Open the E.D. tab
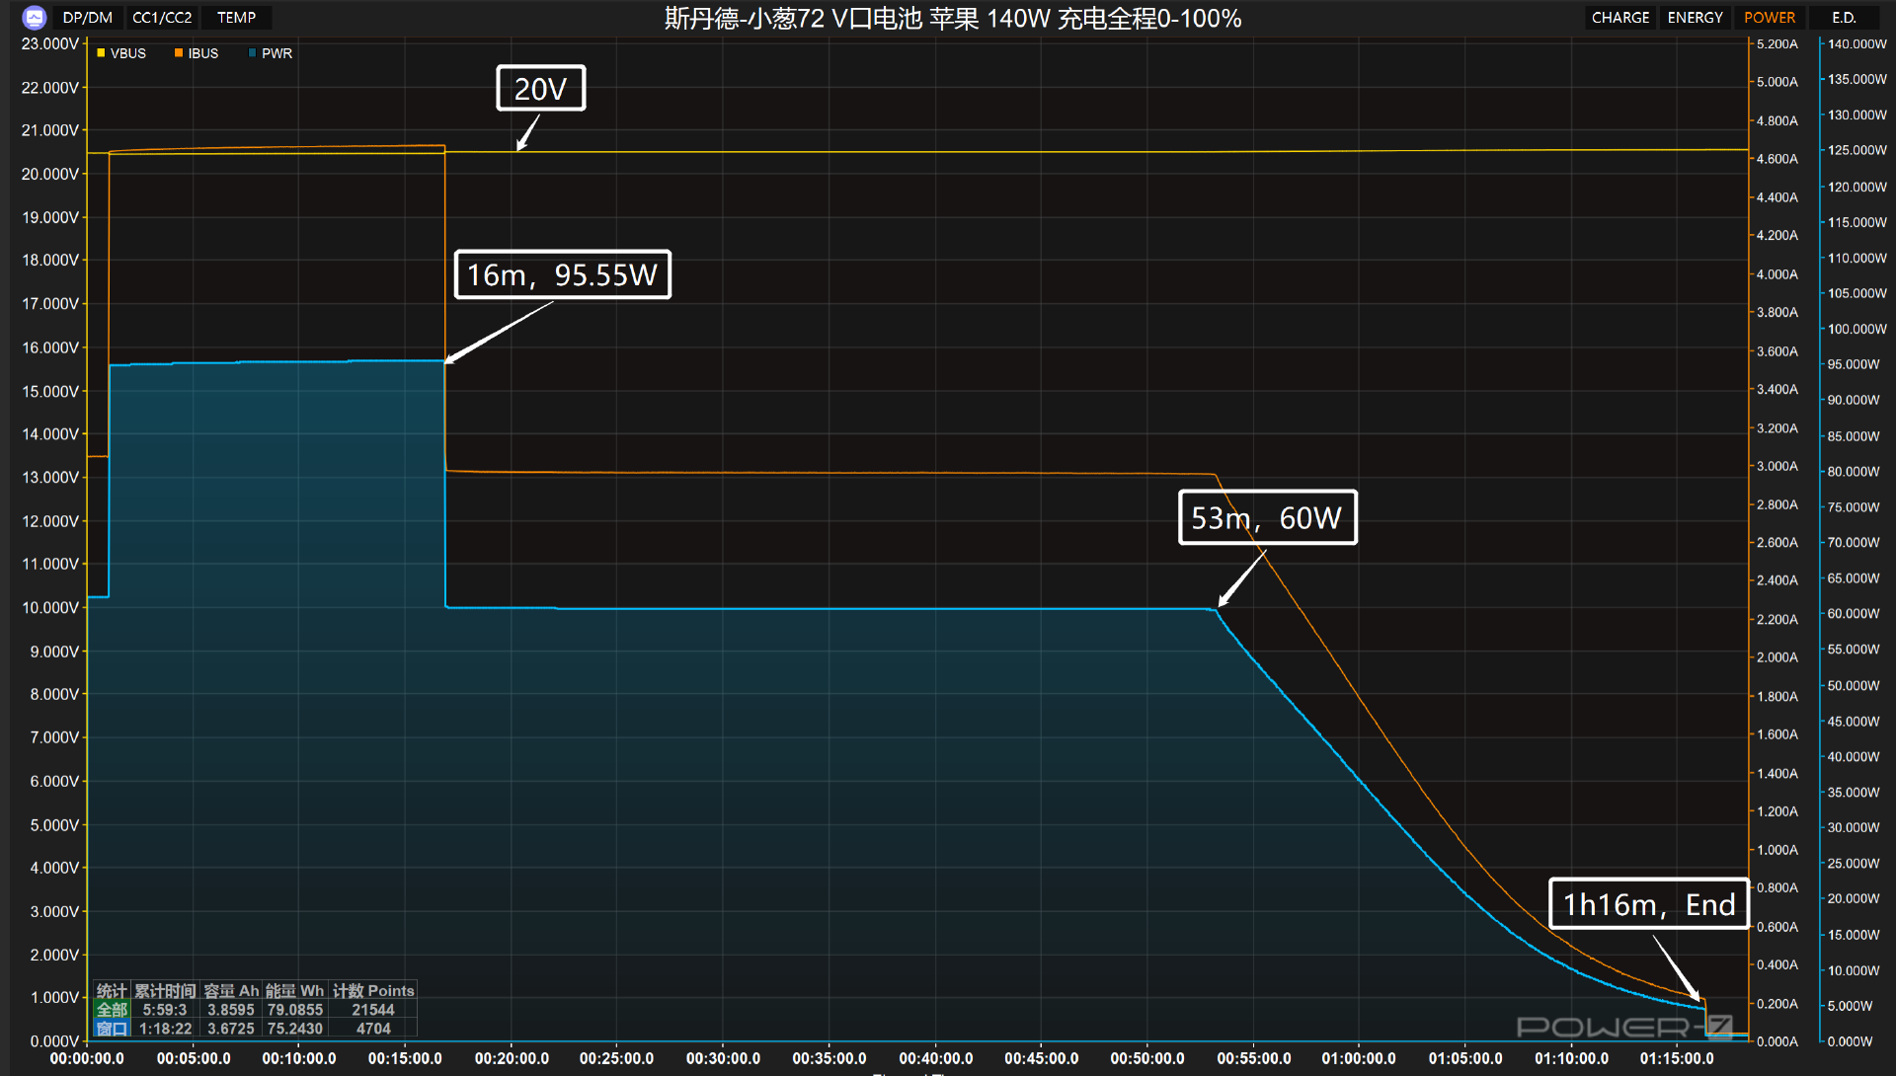 point(1844,18)
